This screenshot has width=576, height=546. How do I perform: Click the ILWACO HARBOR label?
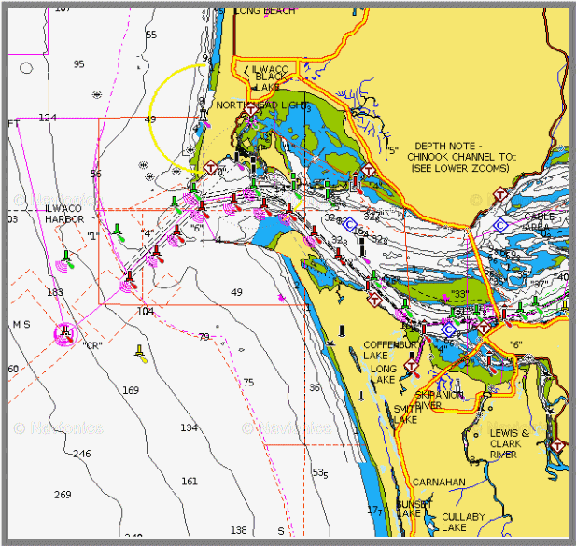click(63, 214)
